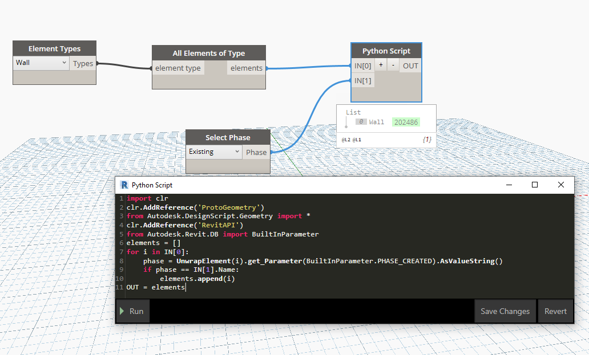Click the 'RevitAPI' string on line 4
589x355 pixels.
(218, 225)
